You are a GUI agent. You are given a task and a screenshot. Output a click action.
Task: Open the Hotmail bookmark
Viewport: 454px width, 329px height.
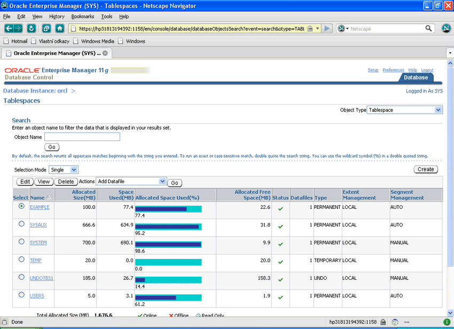15,41
